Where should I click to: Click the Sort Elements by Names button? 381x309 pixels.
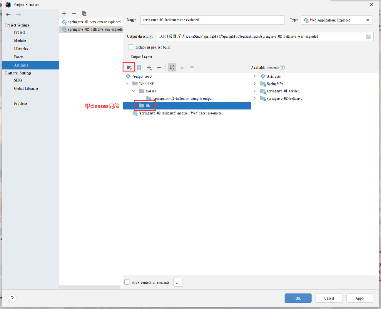(172, 67)
